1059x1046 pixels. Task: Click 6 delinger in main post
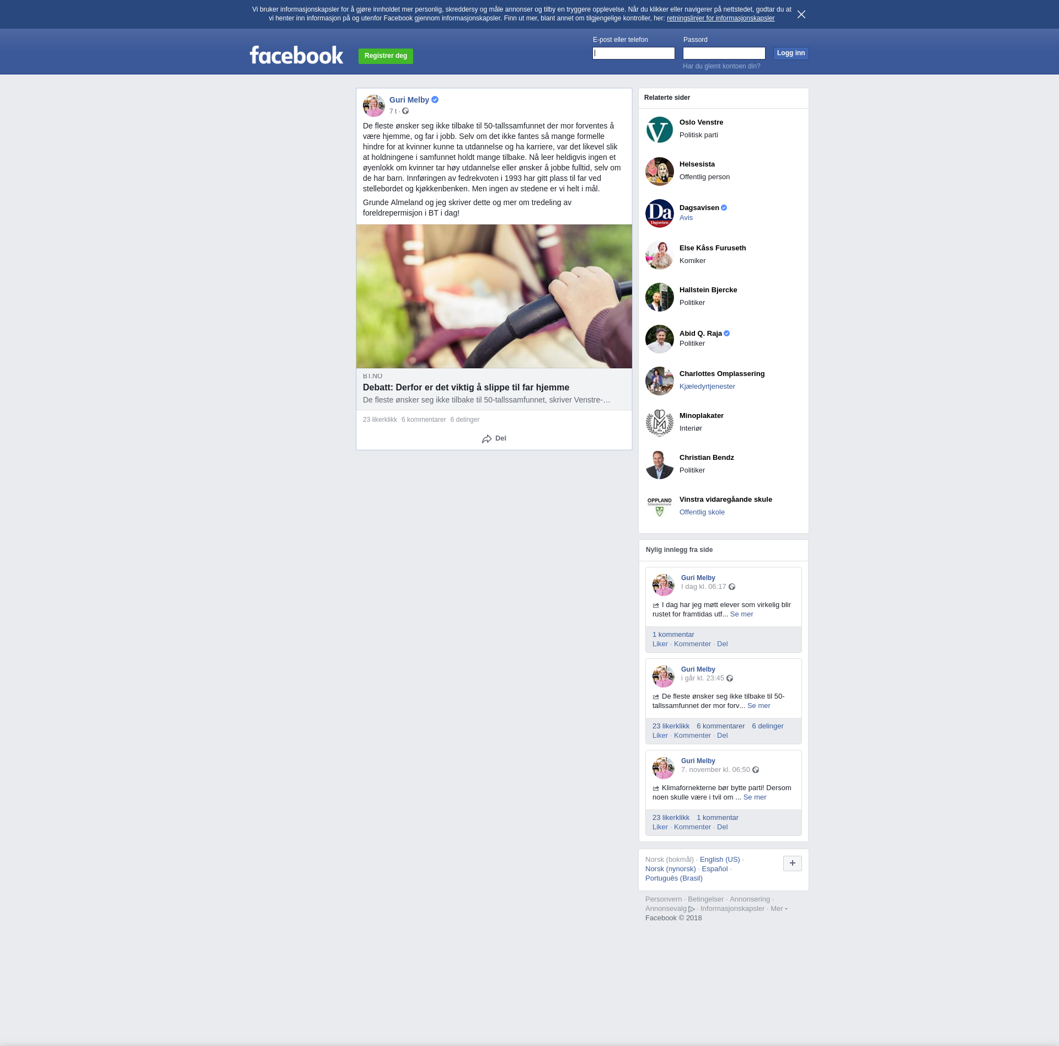[x=465, y=420]
